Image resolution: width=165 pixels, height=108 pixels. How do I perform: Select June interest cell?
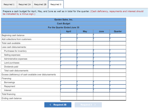101,90
